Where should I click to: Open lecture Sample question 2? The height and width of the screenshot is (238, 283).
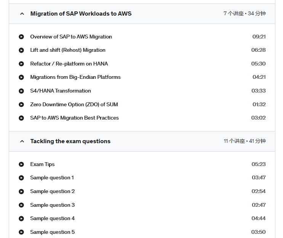[x=53, y=191]
